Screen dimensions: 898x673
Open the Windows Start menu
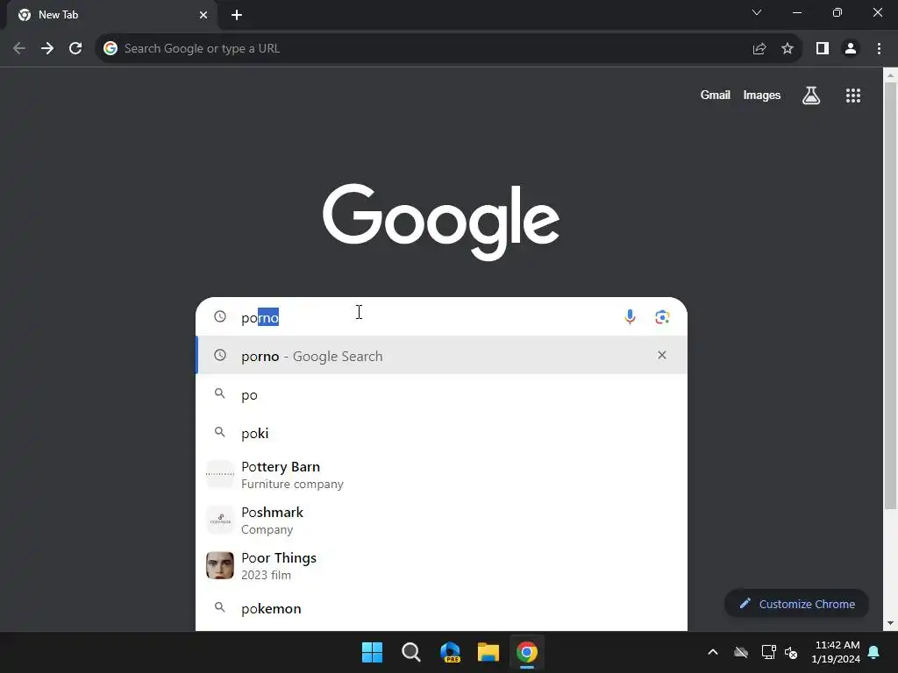click(372, 652)
